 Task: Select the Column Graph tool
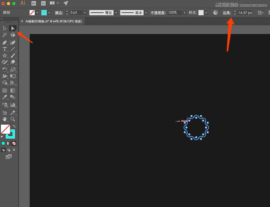coord(13,105)
